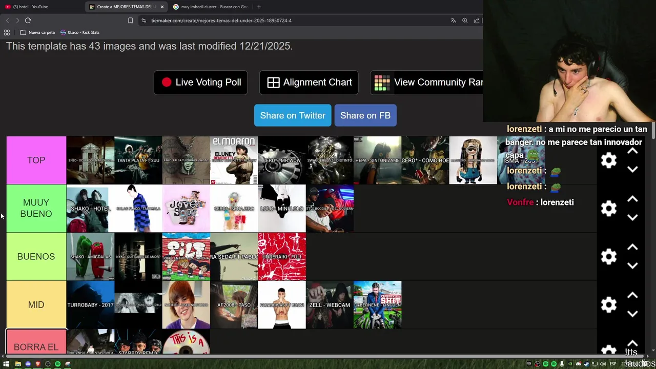Select UNDERAIKI - FULI thumbnail
Viewport: 656px width, 369px height.
[282, 257]
